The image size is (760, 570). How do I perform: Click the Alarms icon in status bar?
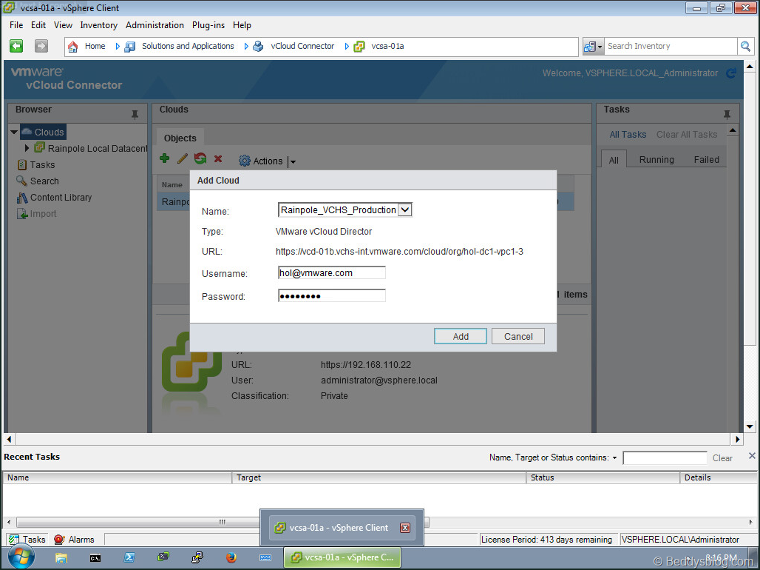(x=59, y=540)
